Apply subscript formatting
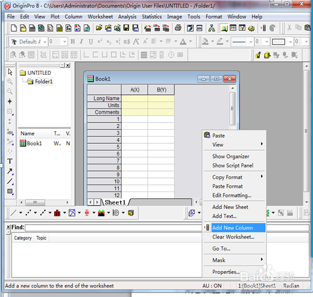 click(x=109, y=41)
